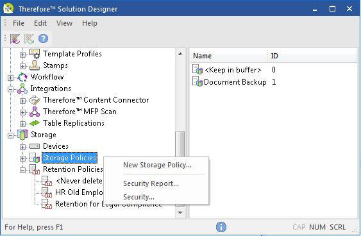Open the Edit menu
The height and width of the screenshot is (236, 361).
tap(40, 23)
